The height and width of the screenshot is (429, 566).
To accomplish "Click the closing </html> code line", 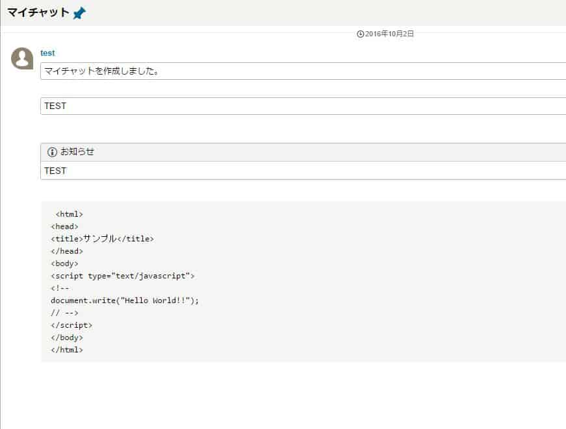I will [67, 350].
